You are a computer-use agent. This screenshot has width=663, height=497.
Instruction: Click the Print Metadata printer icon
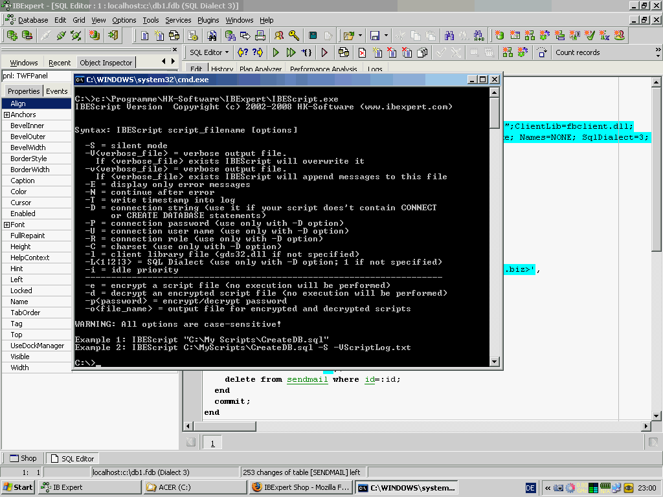coord(260,36)
